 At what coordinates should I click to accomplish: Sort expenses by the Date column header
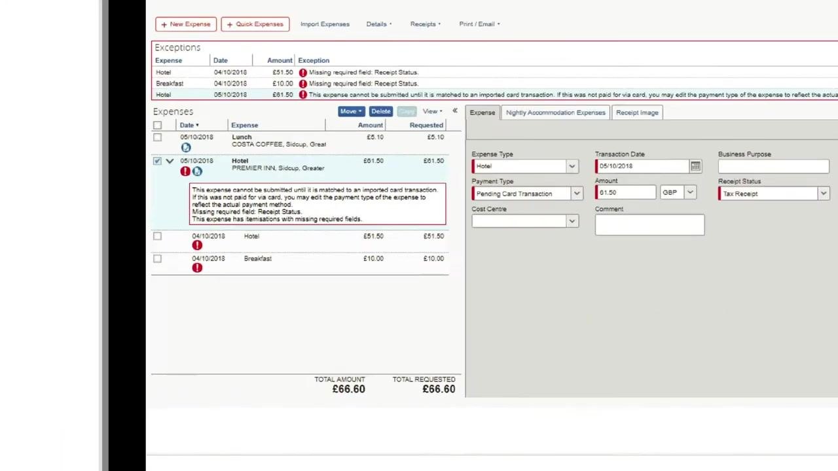point(189,125)
